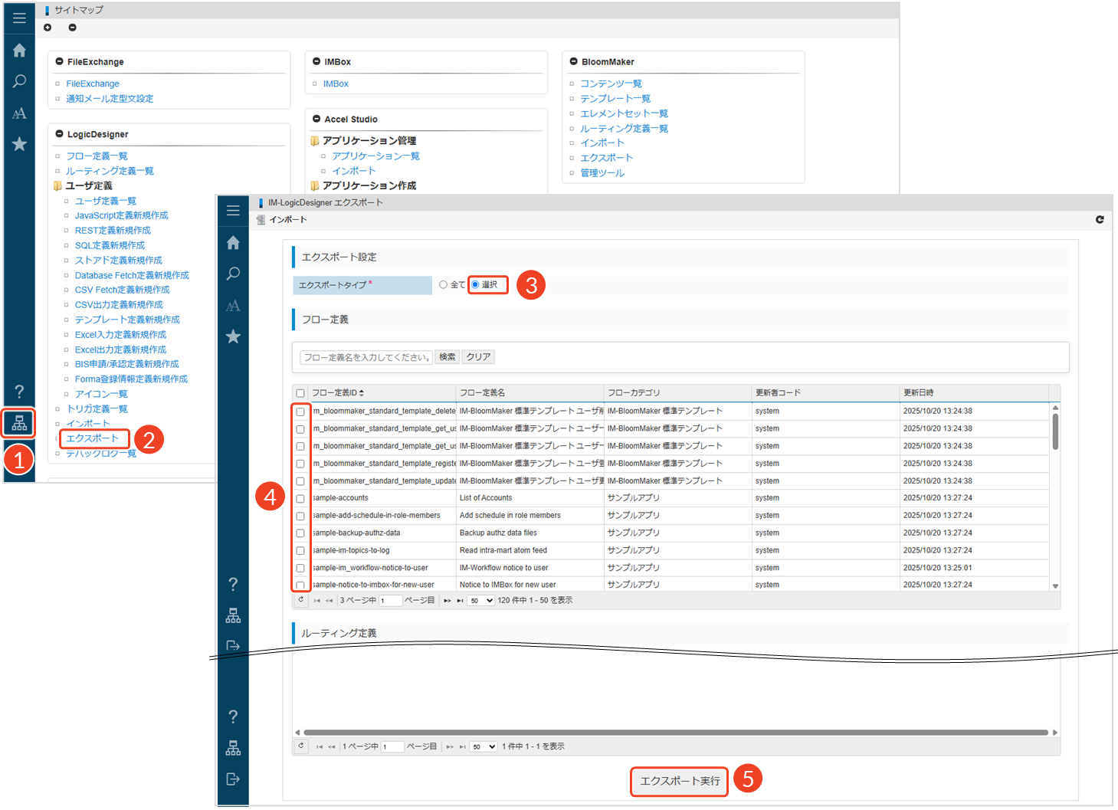The image size is (1118, 810).
Task: Expand all sitemap sections with plus icon
Action: coord(48,28)
